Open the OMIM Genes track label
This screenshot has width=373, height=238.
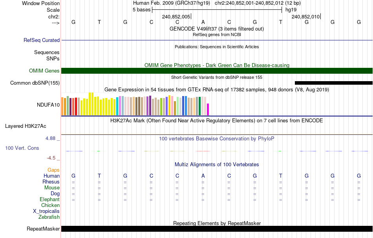point(44,71)
